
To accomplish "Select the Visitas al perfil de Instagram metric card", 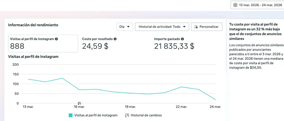I will pos(43,44).
